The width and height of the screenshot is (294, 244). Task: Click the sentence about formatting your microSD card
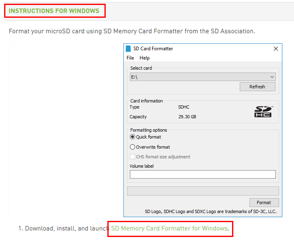coord(132,31)
